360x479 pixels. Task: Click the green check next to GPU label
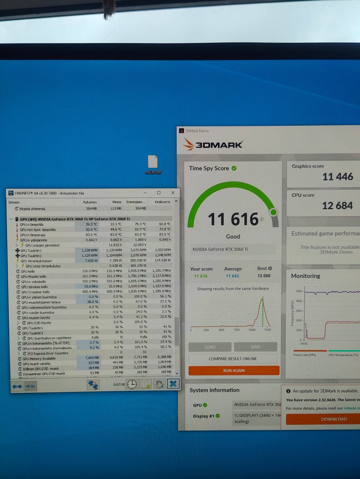point(205,405)
